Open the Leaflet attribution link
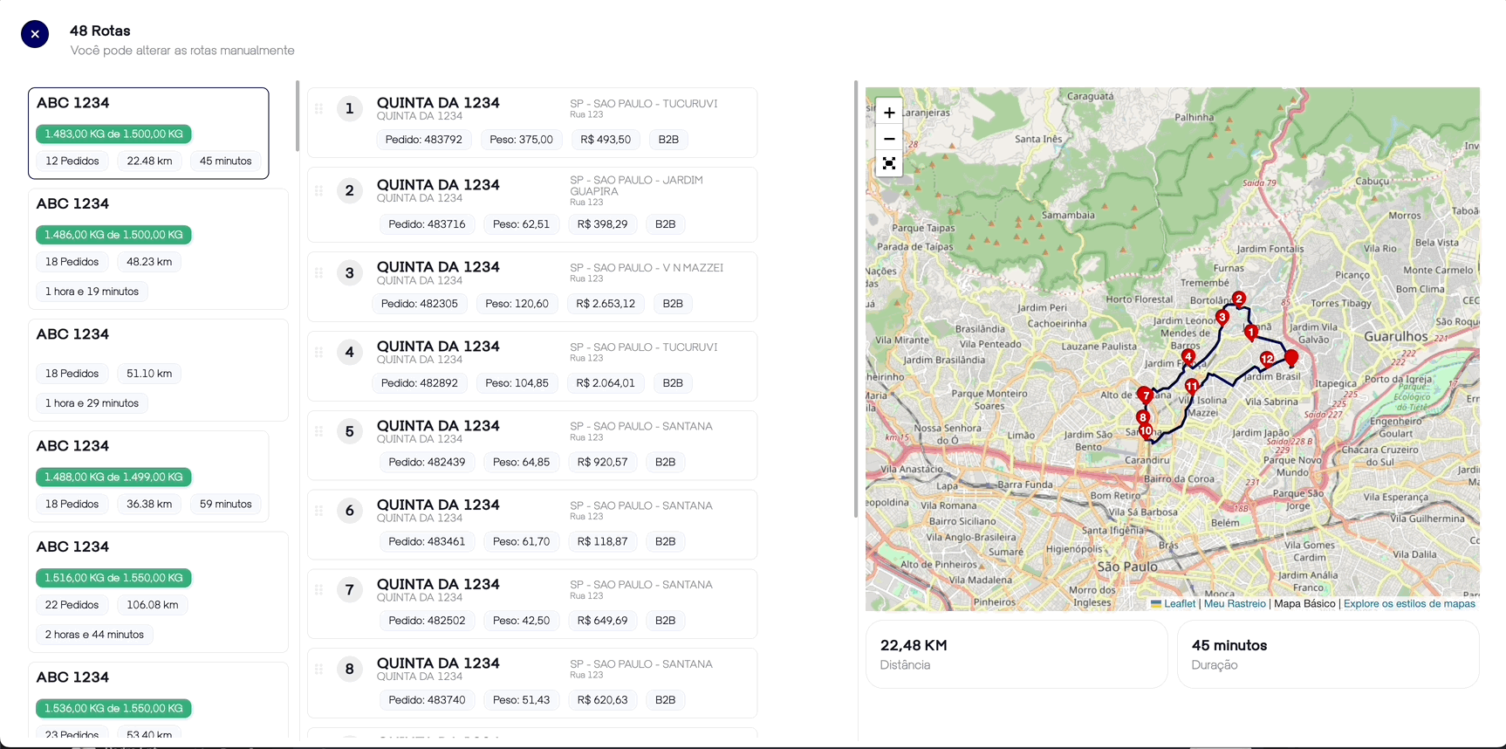This screenshot has width=1506, height=749. click(x=1179, y=604)
